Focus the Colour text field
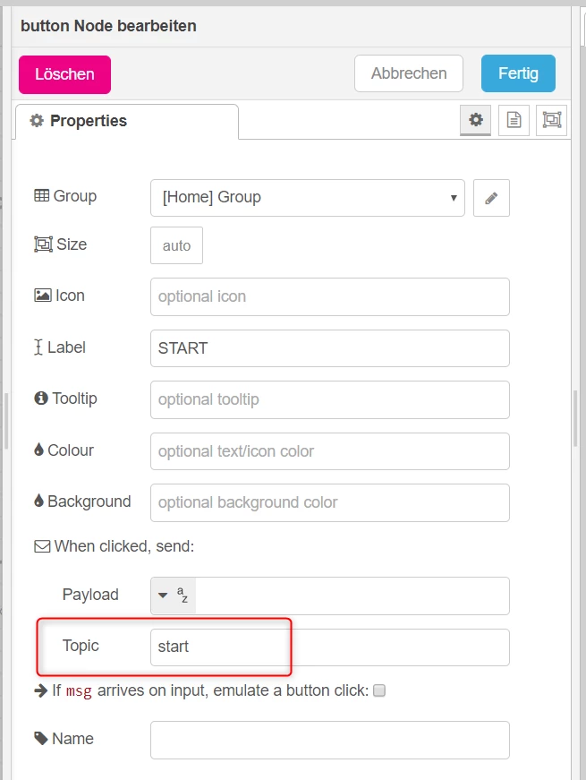 point(330,451)
